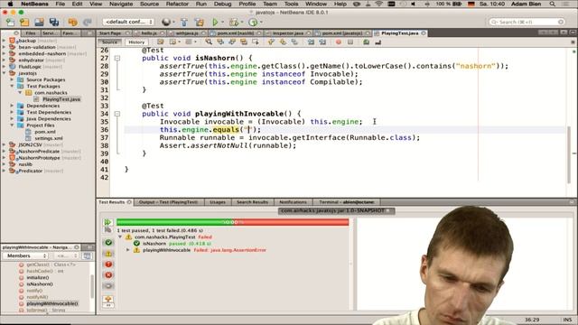The image size is (578, 325).
Task: Select the NashornPredicate project
Action: (39, 151)
